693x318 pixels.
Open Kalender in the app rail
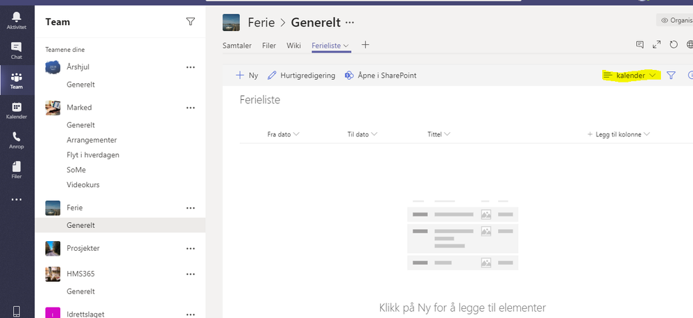tap(17, 110)
